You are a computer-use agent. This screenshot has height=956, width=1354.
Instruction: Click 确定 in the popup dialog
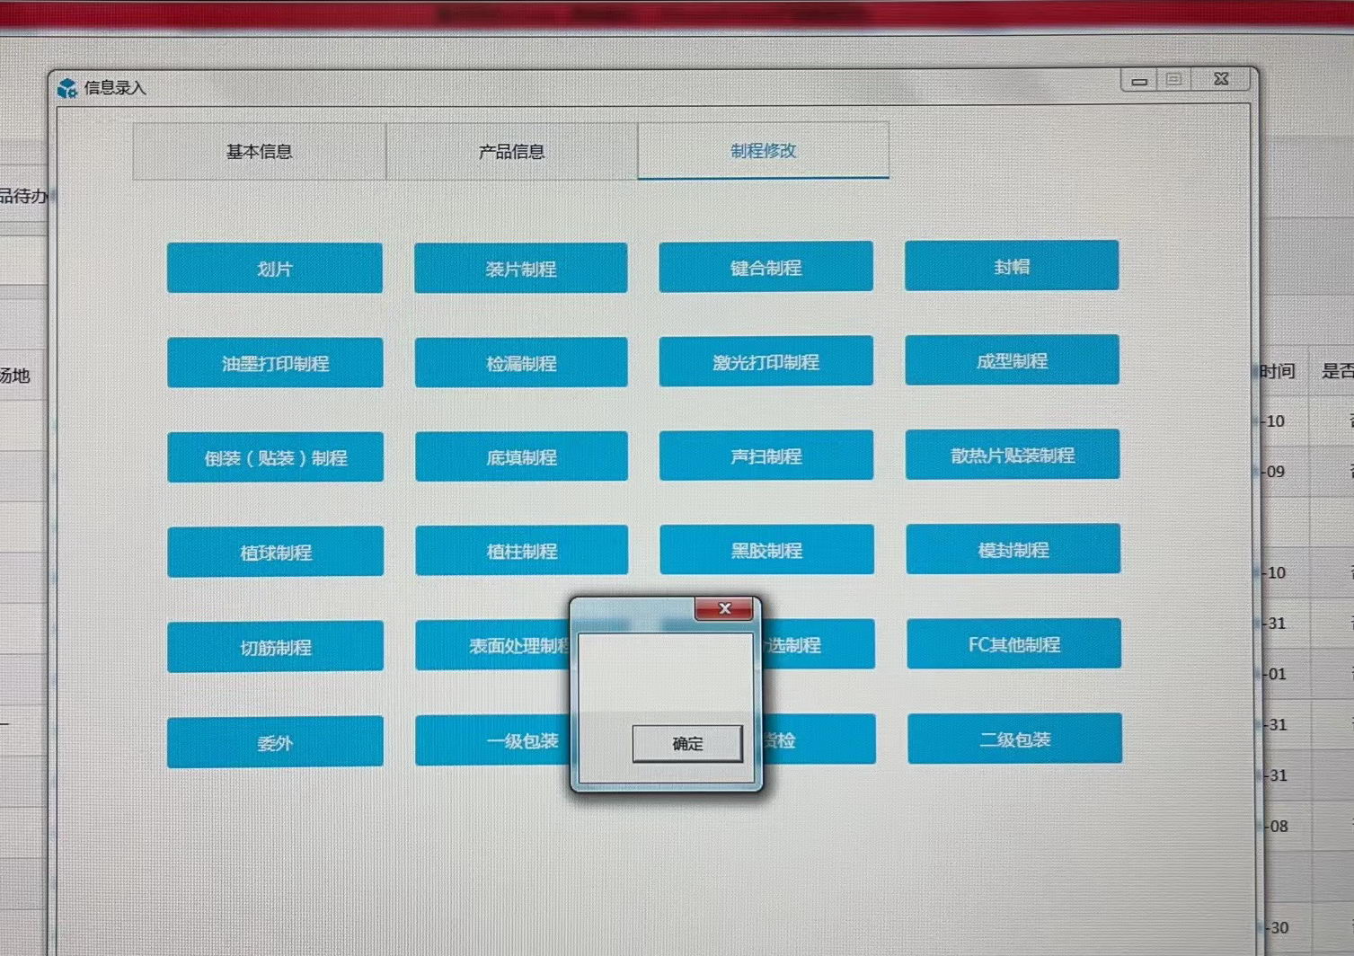[687, 744]
